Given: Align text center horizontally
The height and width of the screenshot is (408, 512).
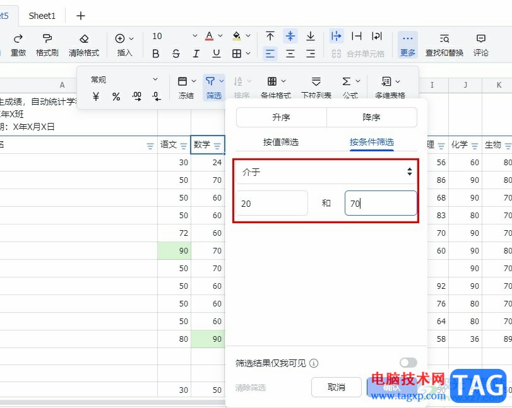Looking at the screenshot, I should tap(290, 54).
